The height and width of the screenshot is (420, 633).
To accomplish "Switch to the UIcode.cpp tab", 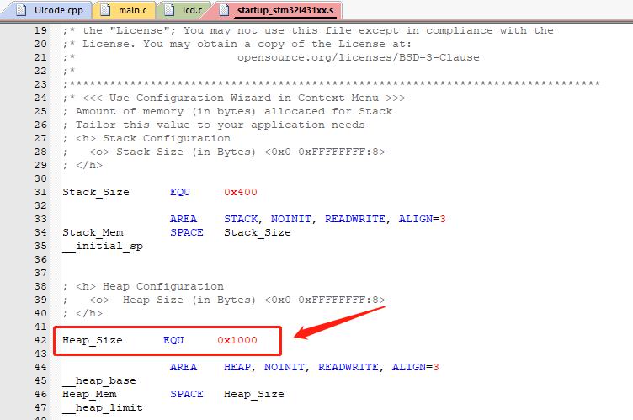I will [x=50, y=10].
